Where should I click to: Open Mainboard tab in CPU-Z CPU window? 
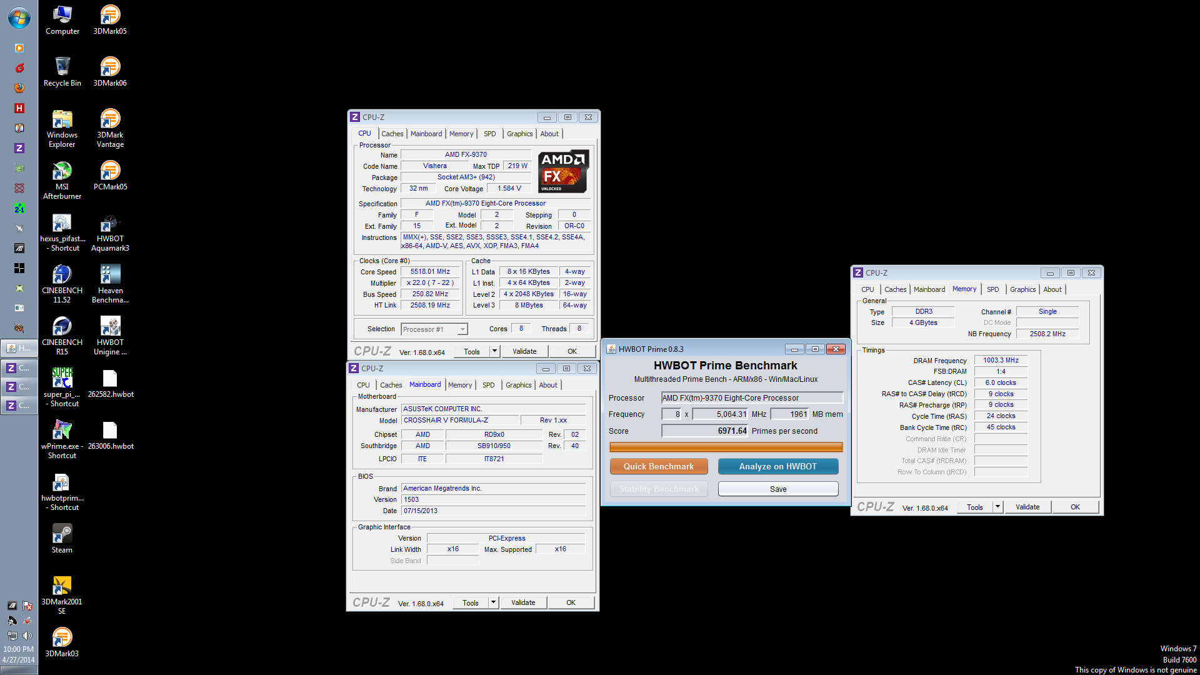[426, 134]
